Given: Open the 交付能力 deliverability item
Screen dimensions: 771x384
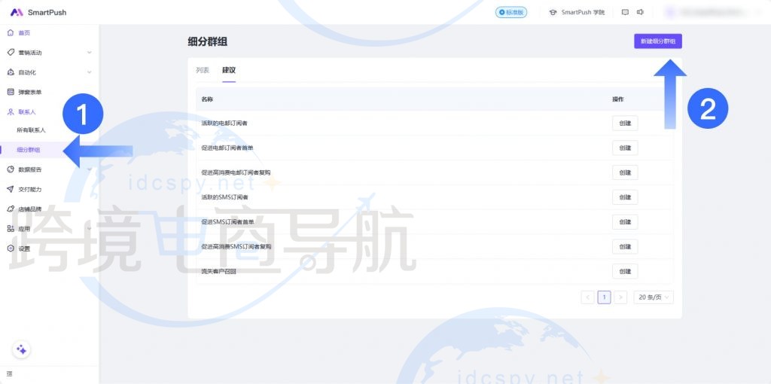Looking at the screenshot, I should pyautogui.click(x=30, y=189).
